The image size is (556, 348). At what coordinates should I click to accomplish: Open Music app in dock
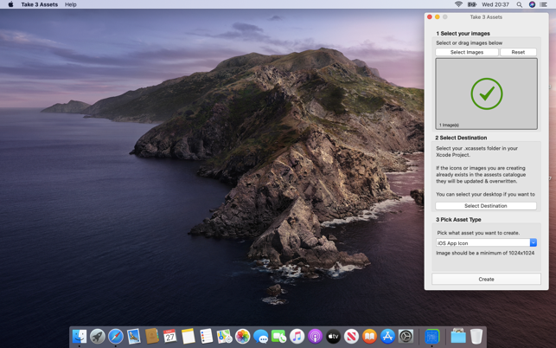click(x=297, y=336)
